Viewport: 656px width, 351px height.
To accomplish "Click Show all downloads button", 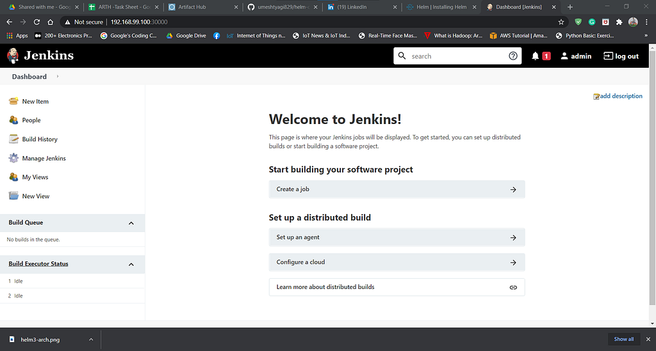I will coord(624,339).
